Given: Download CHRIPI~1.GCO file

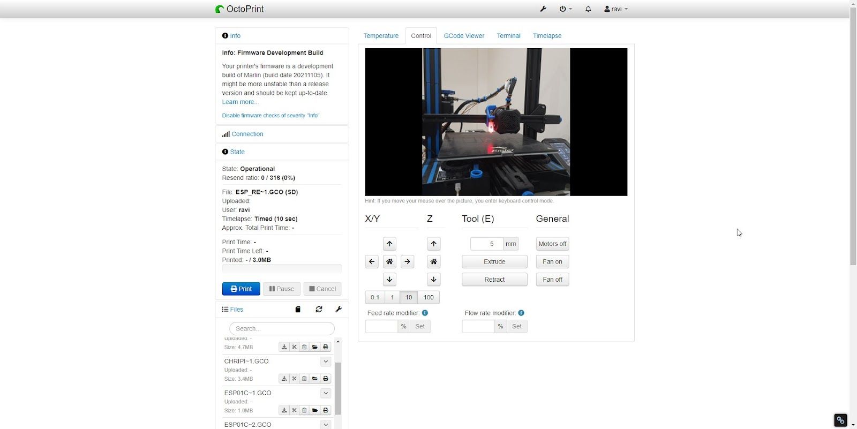Looking at the screenshot, I should [x=284, y=379].
